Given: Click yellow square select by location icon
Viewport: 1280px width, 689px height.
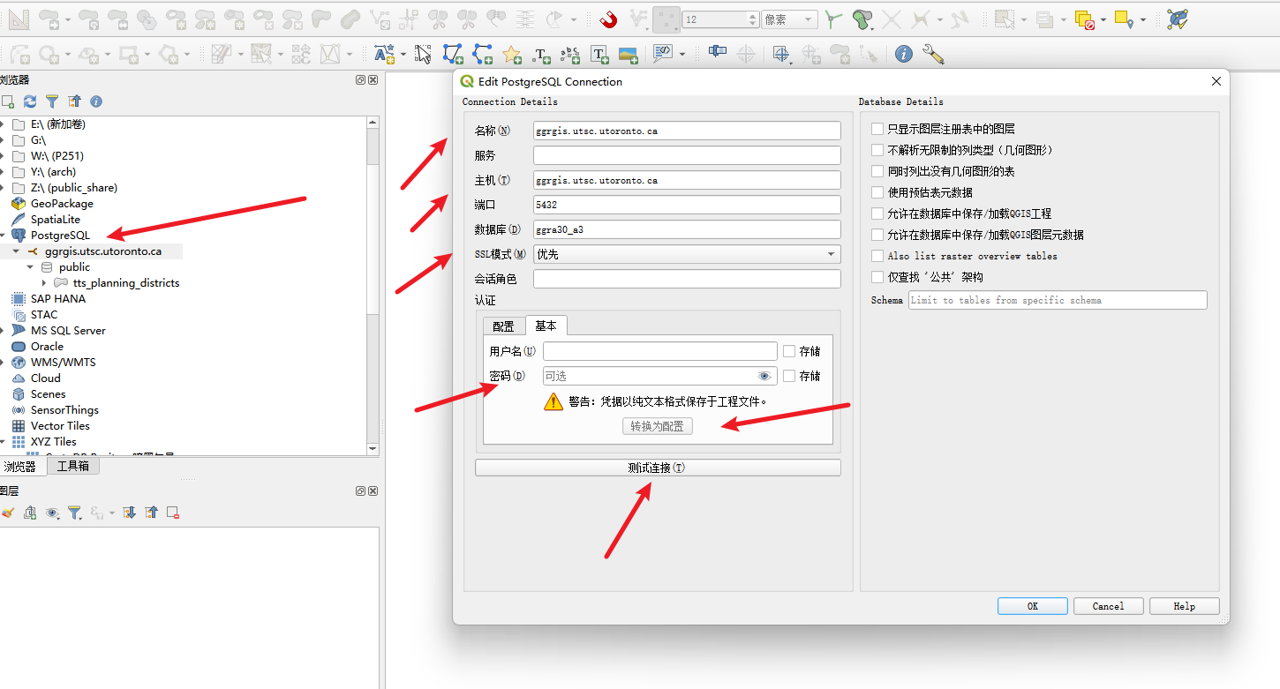Looking at the screenshot, I should (1123, 19).
